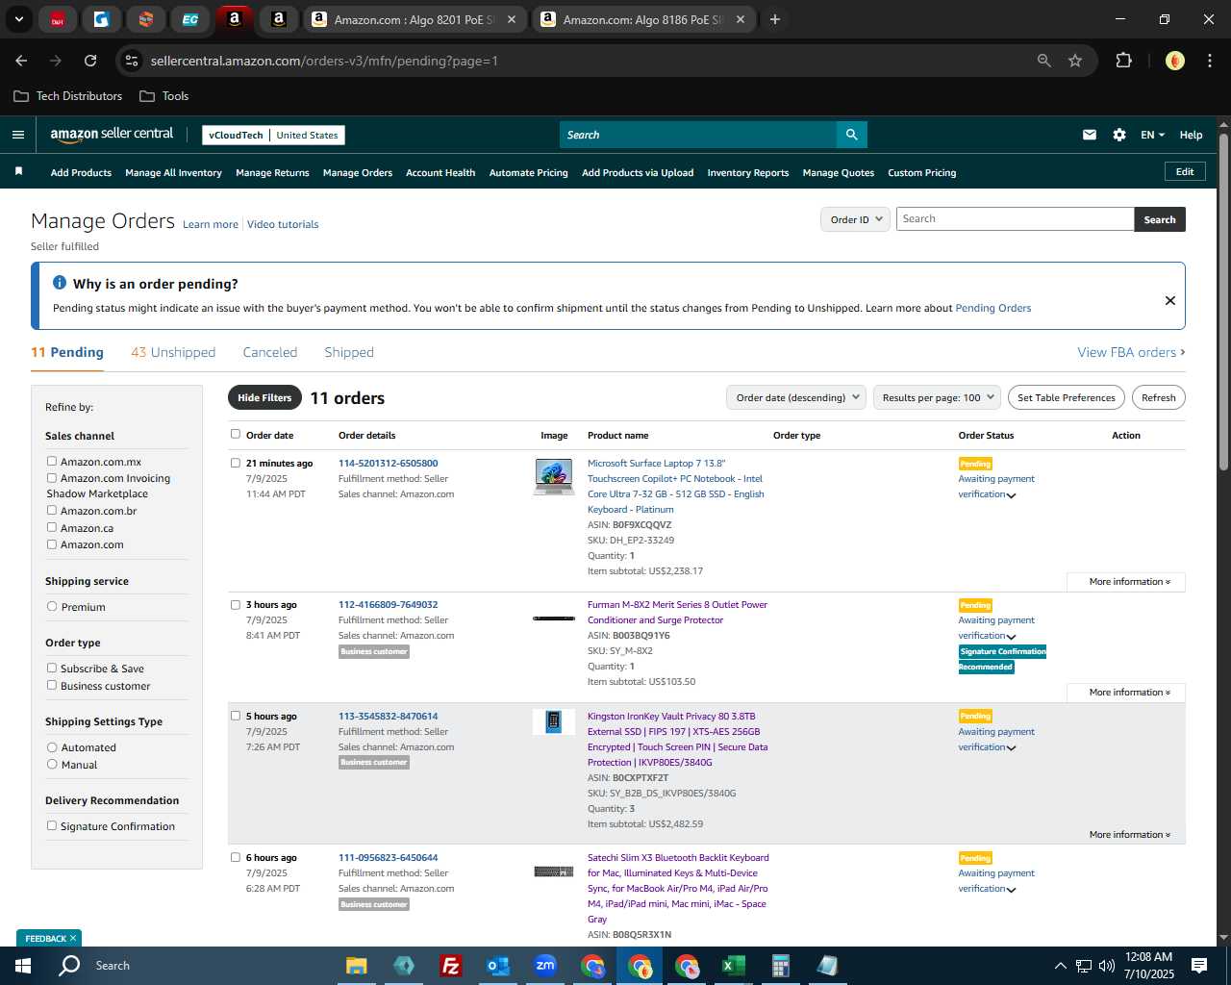Close the FEEDBACK widget
This screenshot has height=985, width=1231.
[x=73, y=938]
